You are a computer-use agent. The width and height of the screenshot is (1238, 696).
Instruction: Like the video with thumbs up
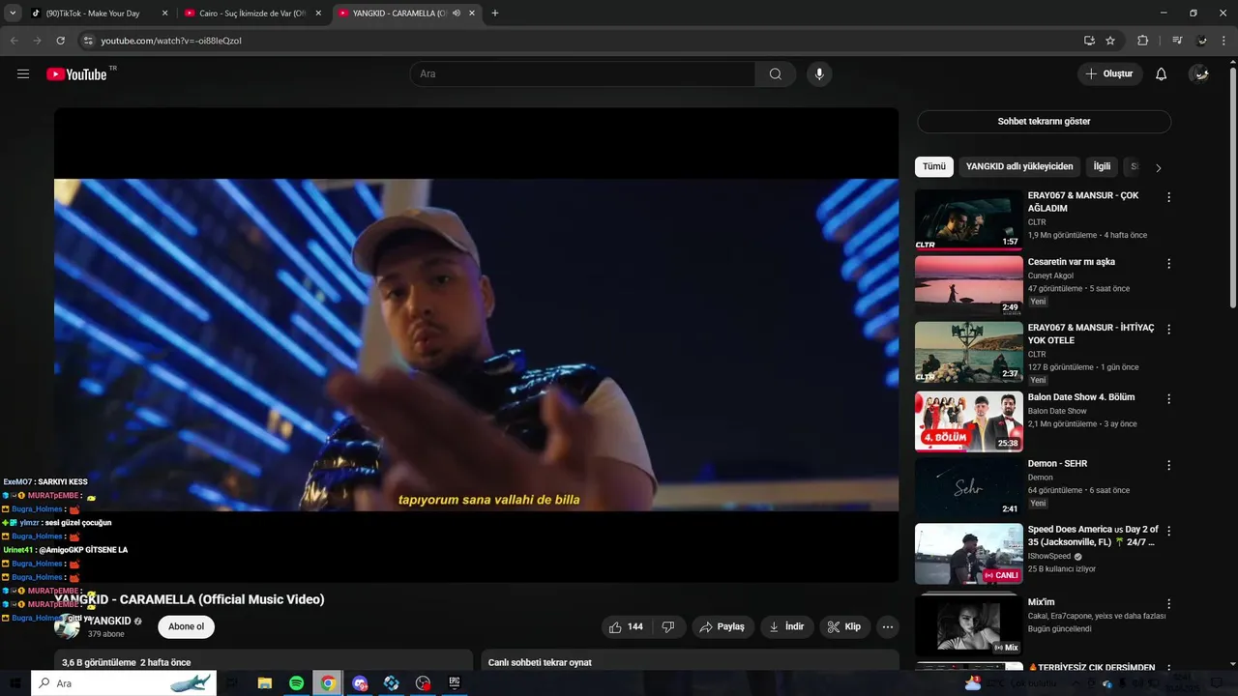click(x=625, y=626)
